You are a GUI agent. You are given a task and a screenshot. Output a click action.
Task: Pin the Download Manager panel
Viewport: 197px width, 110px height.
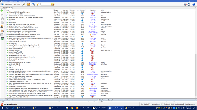(97, 100)
